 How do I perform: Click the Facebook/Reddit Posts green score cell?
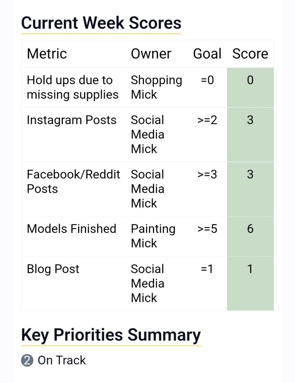pos(250,189)
